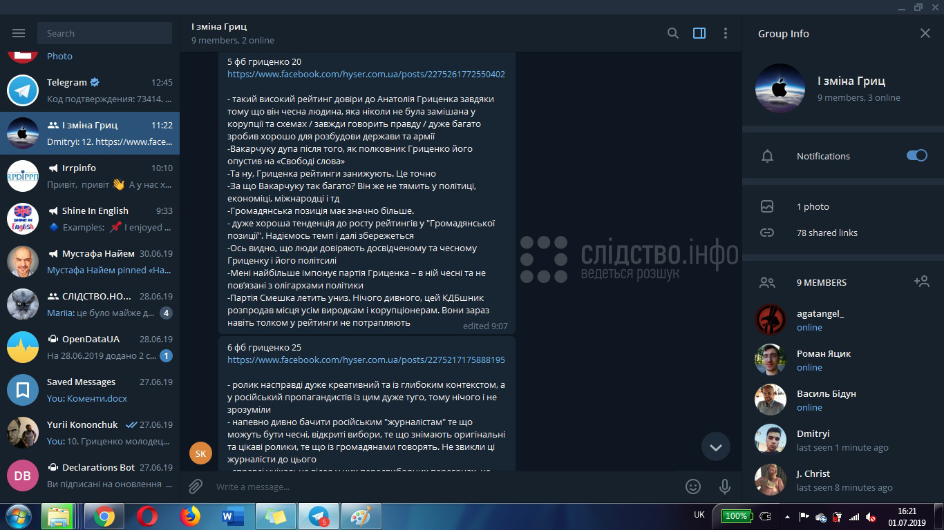Jump to the latest message with the down arrow

[716, 447]
